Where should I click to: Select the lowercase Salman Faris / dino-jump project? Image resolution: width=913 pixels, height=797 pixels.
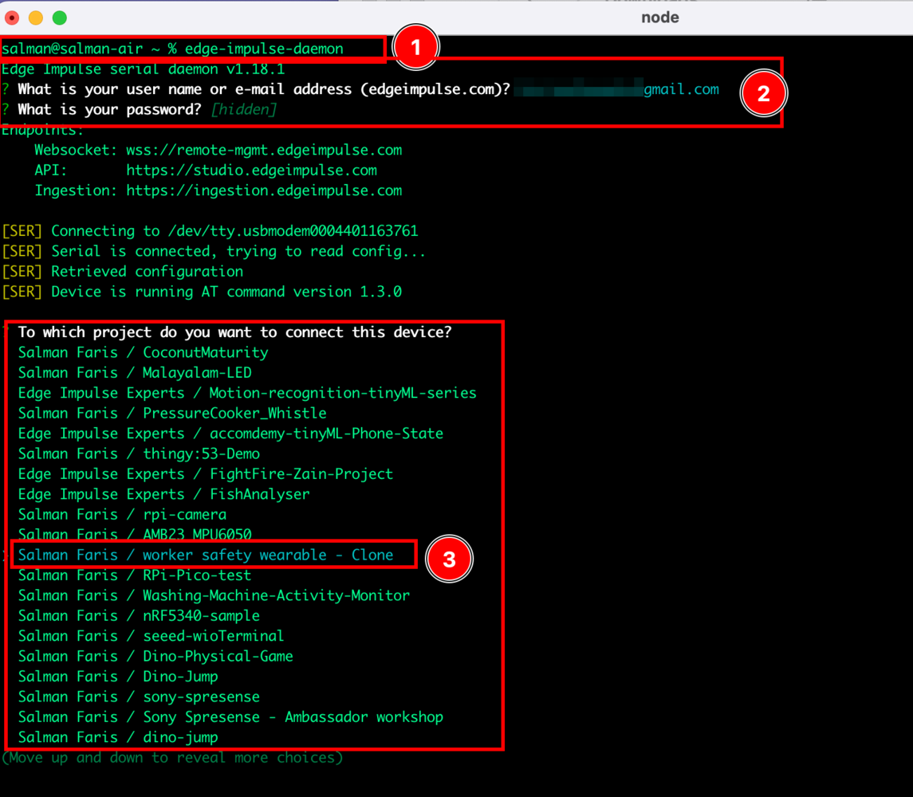pyautogui.click(x=118, y=737)
